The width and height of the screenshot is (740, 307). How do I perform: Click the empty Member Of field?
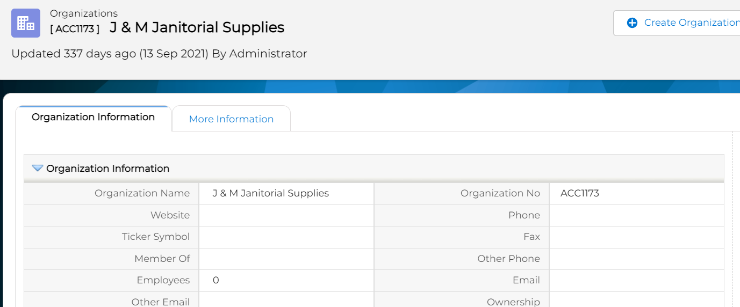tap(286, 259)
